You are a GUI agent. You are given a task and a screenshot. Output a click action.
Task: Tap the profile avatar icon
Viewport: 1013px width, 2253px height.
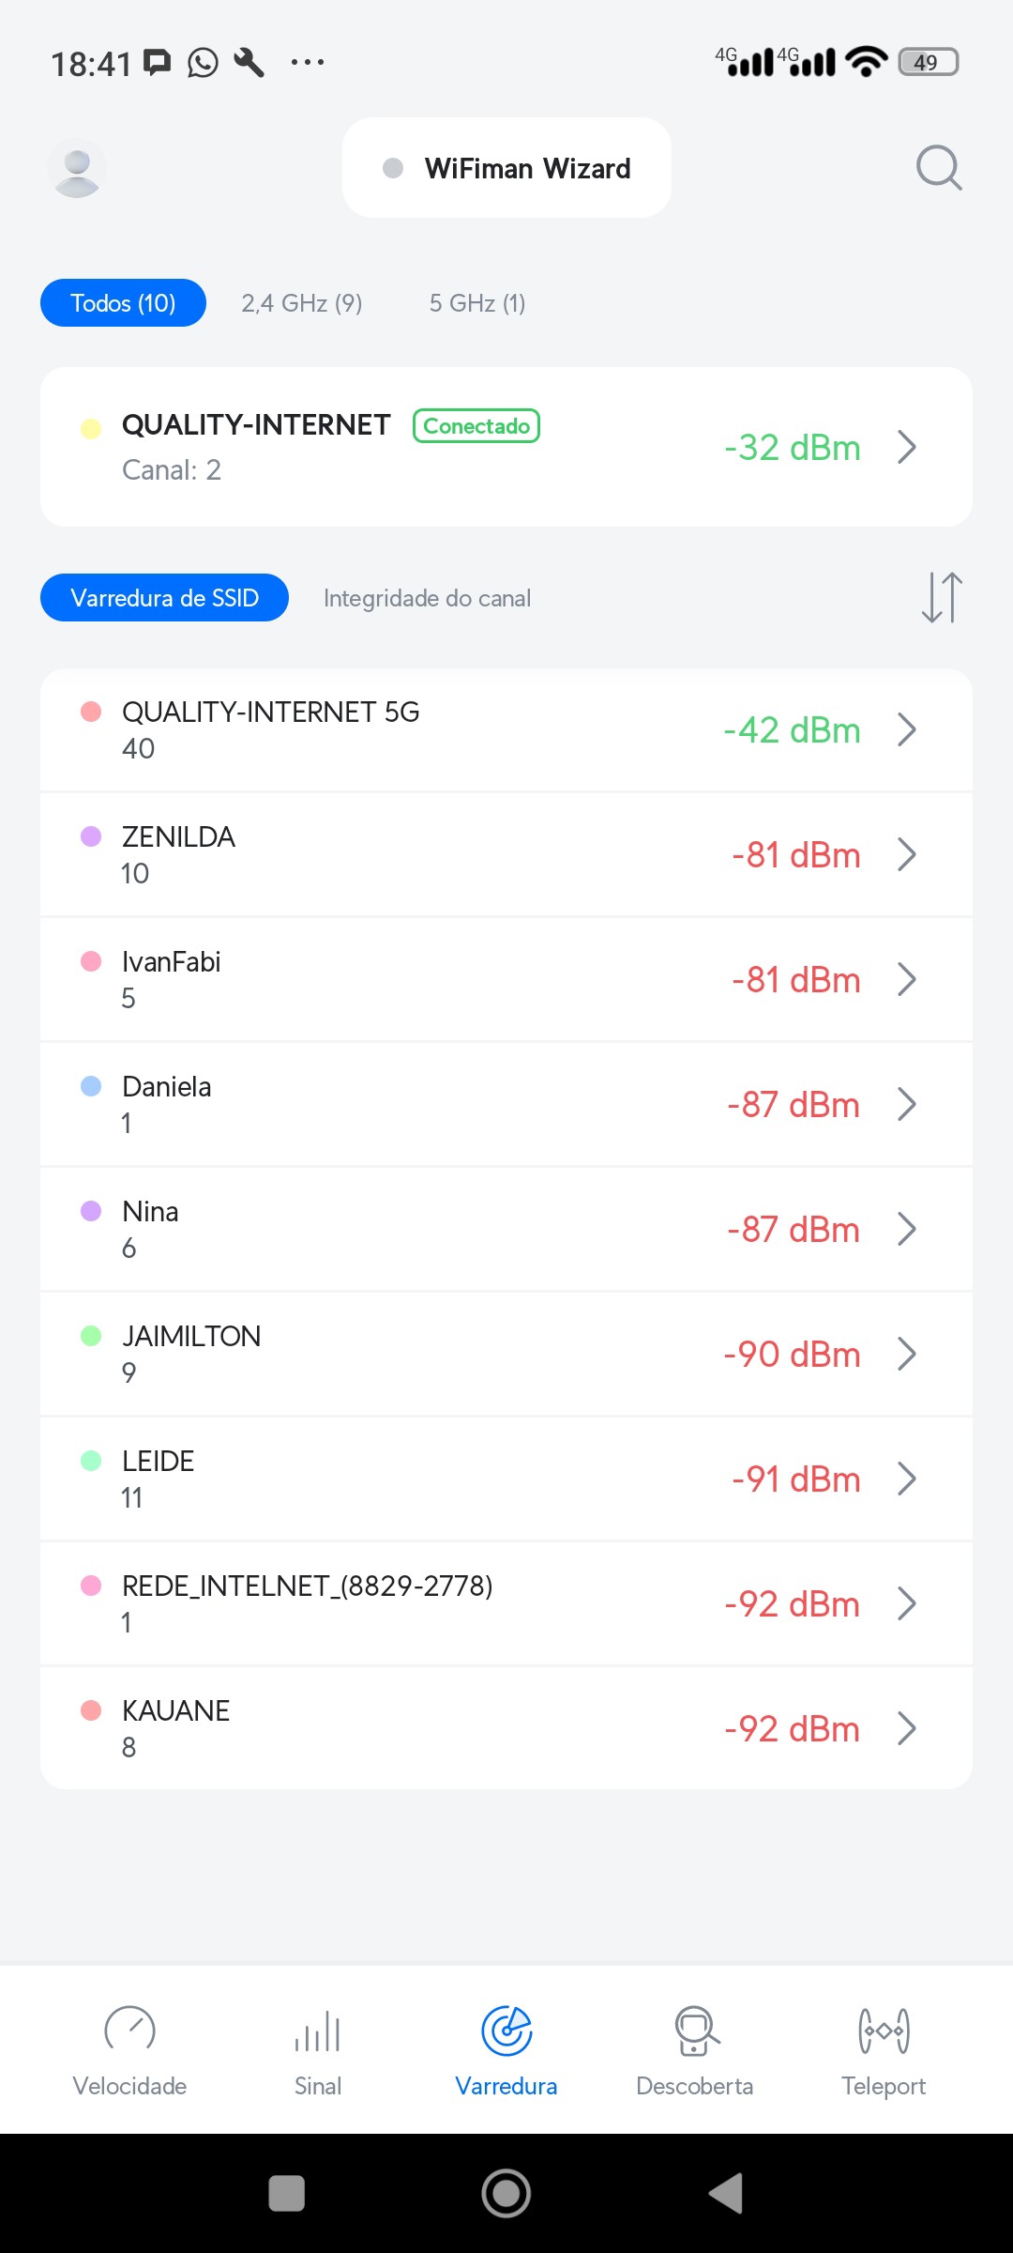pos(77,168)
